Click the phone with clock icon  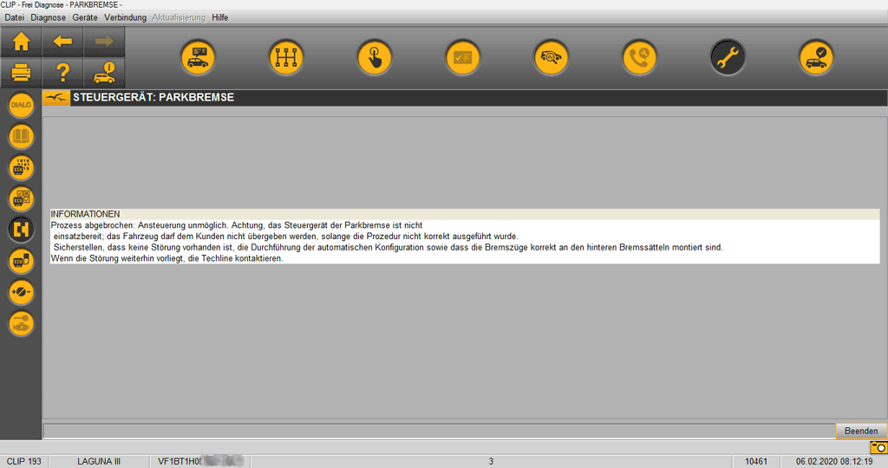pos(639,58)
